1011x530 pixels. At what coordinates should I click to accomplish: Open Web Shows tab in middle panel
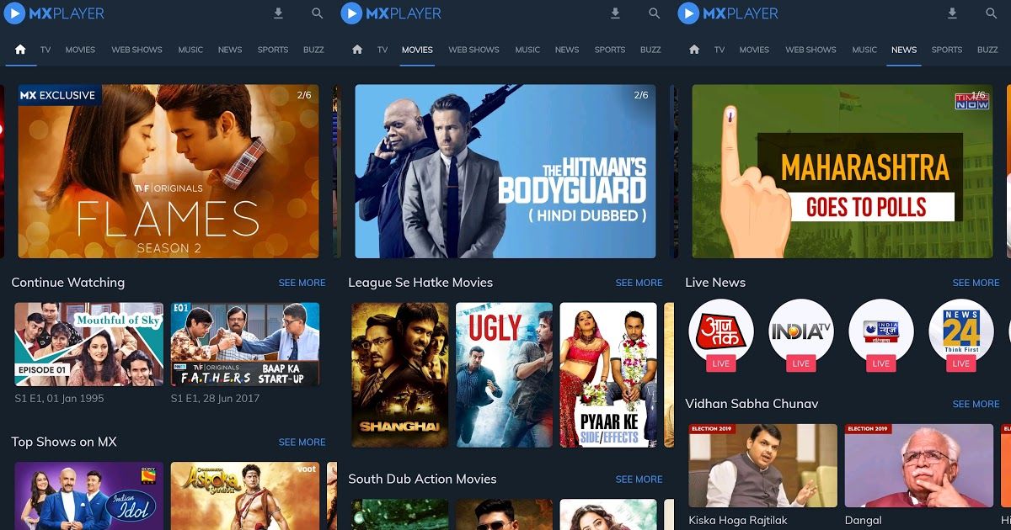(x=473, y=50)
